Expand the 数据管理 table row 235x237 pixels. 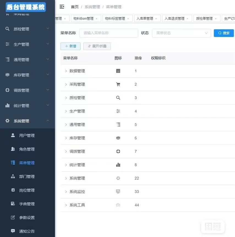[x=66, y=71]
